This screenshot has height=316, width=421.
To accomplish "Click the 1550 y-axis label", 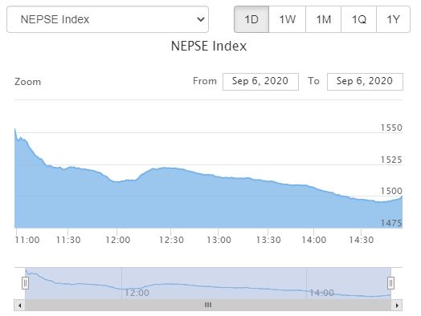I will point(391,128).
